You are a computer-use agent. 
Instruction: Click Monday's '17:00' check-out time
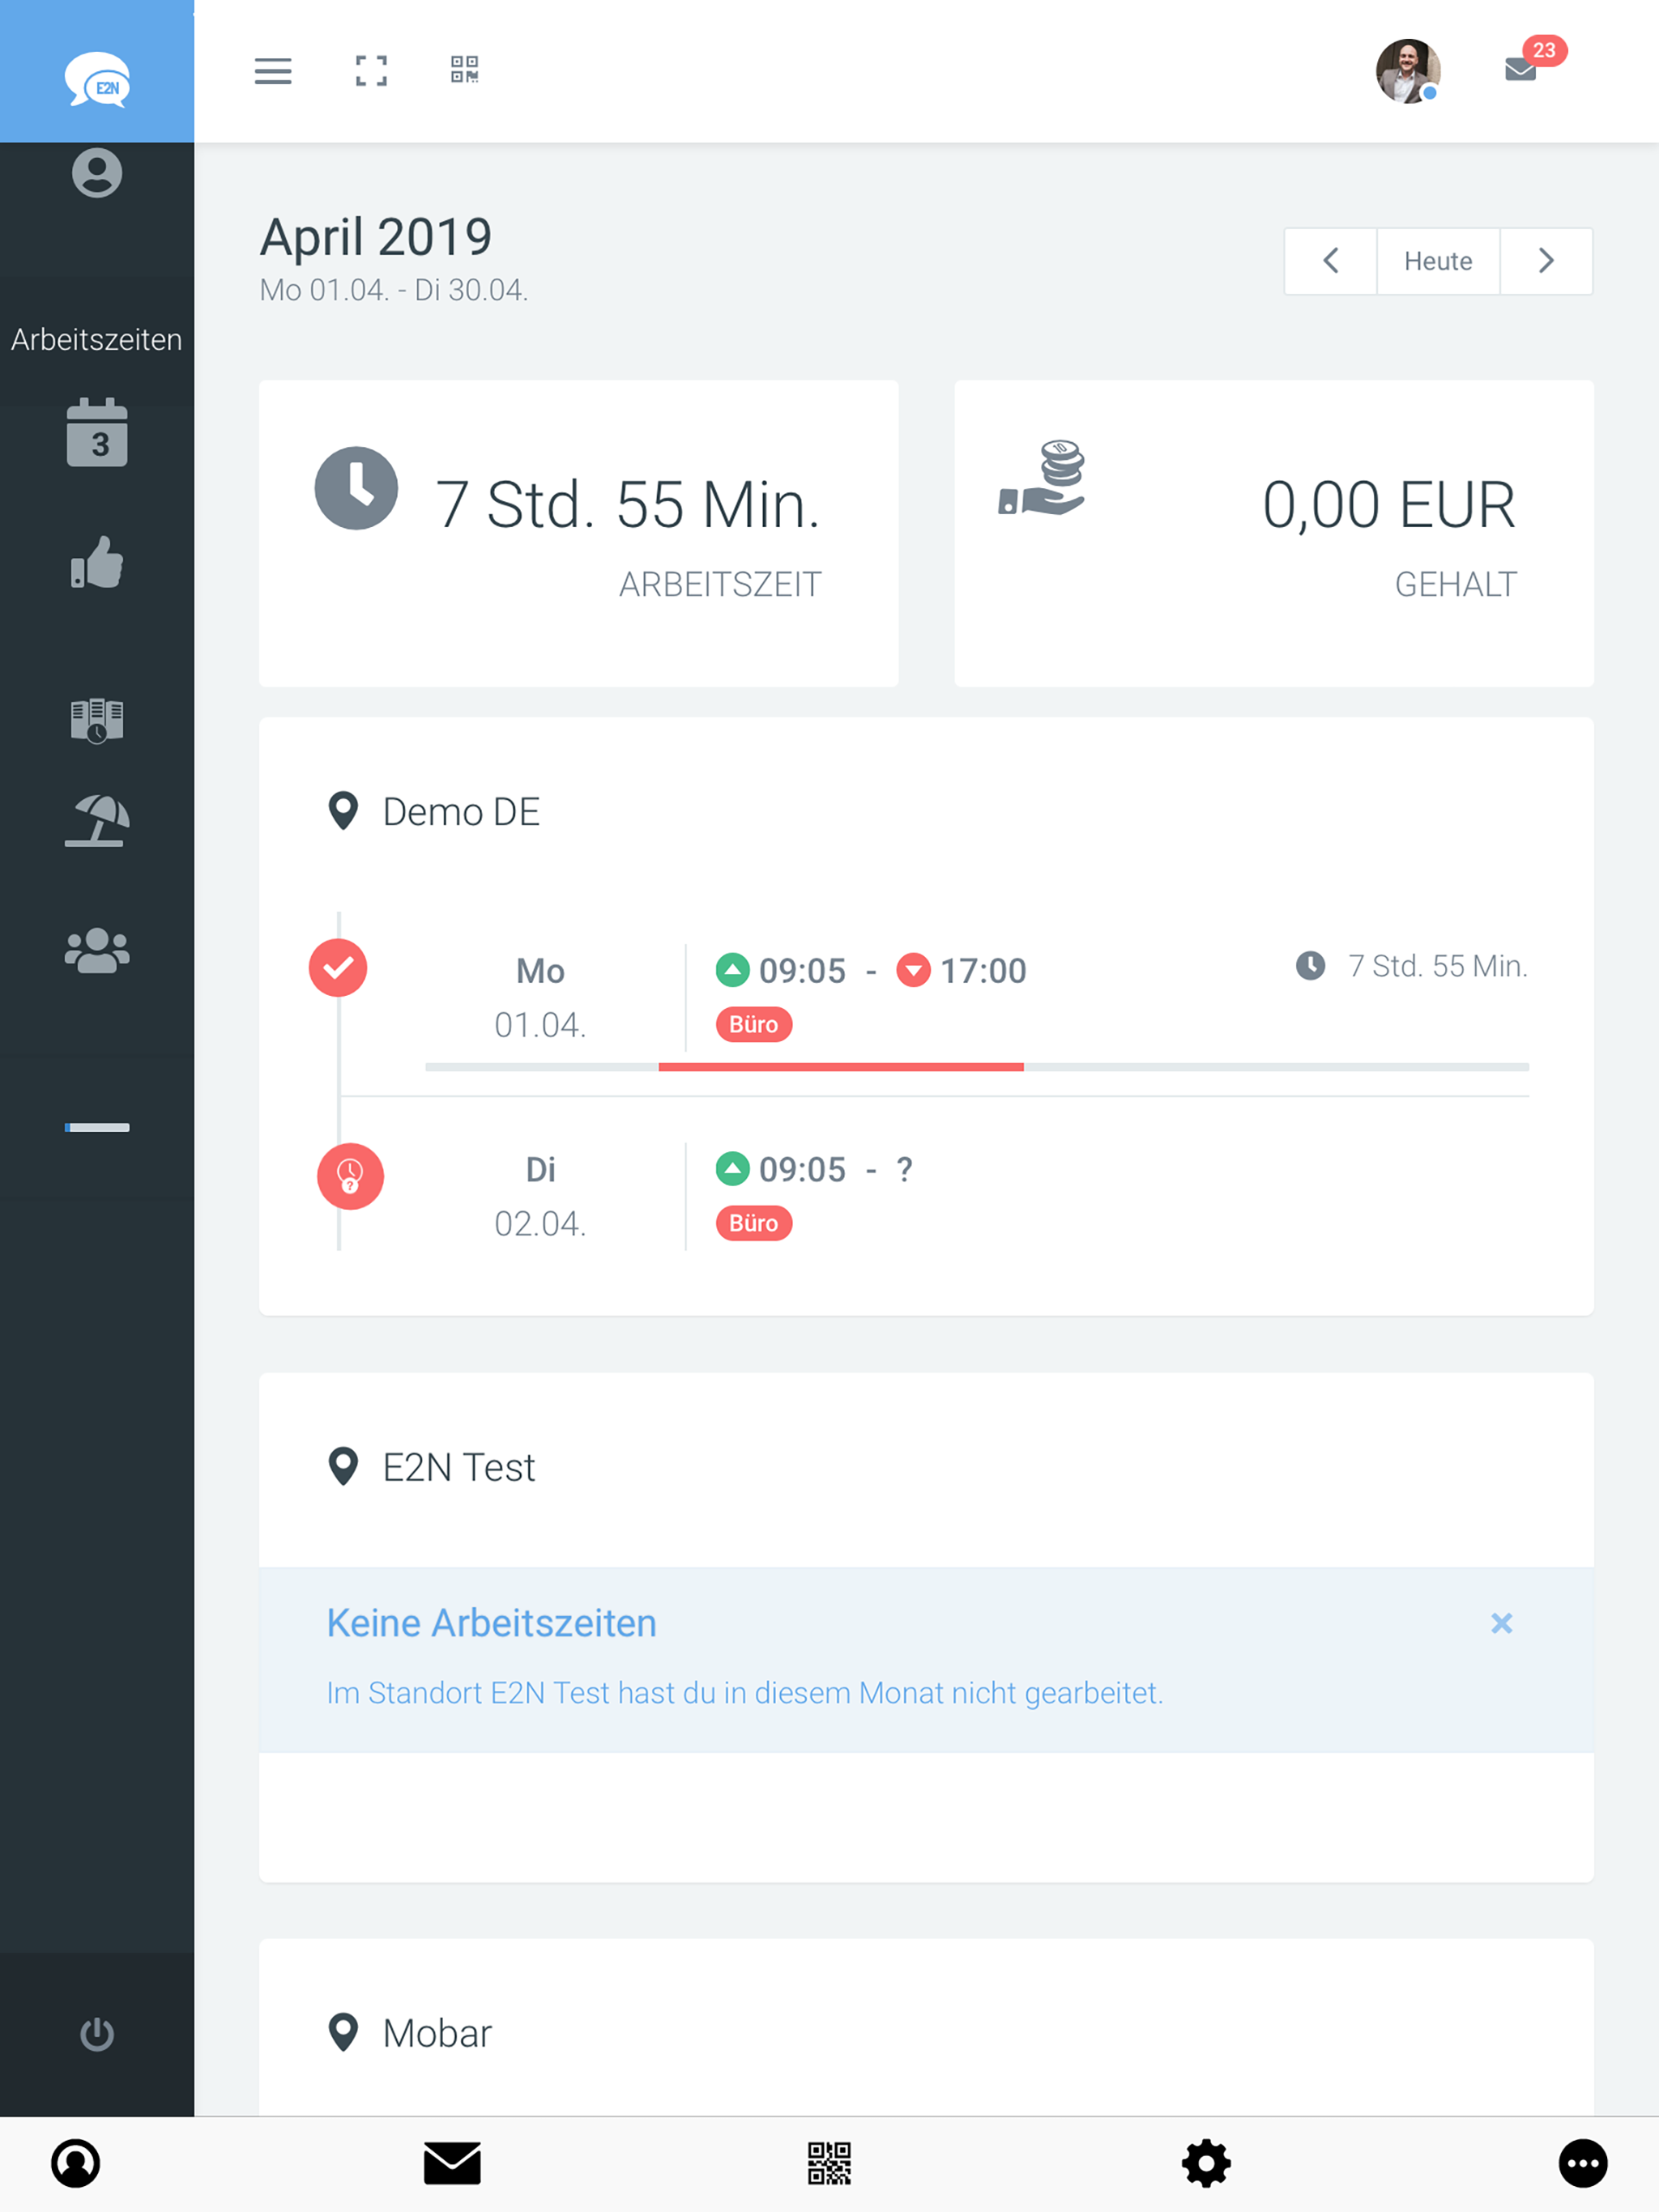click(x=983, y=970)
